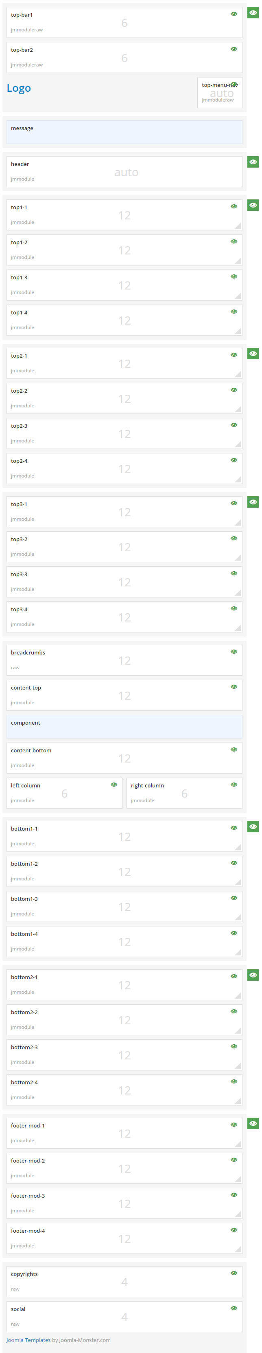The width and height of the screenshot is (262, 1353).
Task: Click the resize handle on top1-1 module
Action: coord(238,226)
